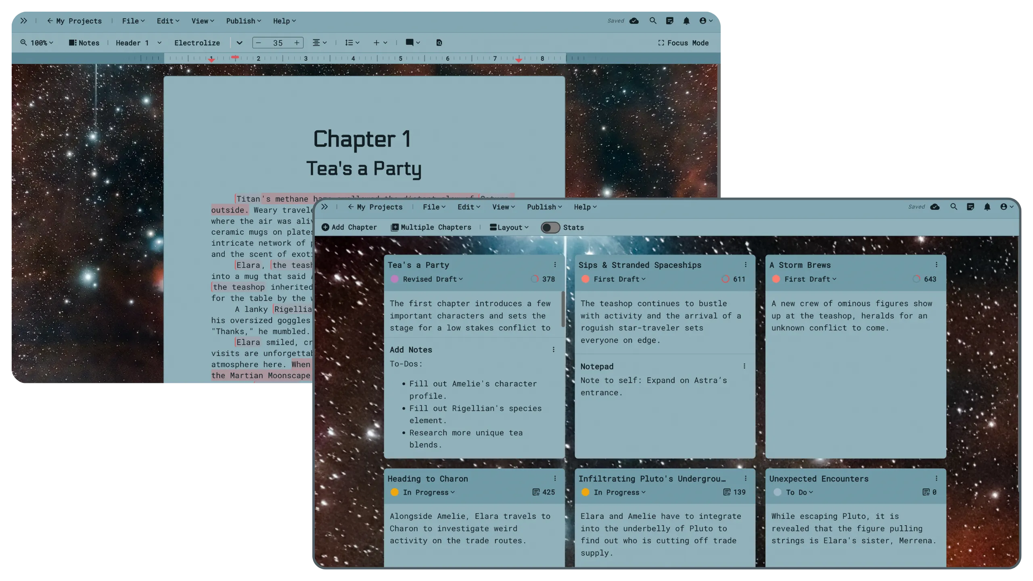Click the right margin marker on ruler
This screenshot has width=1033, height=581.
coord(519,60)
